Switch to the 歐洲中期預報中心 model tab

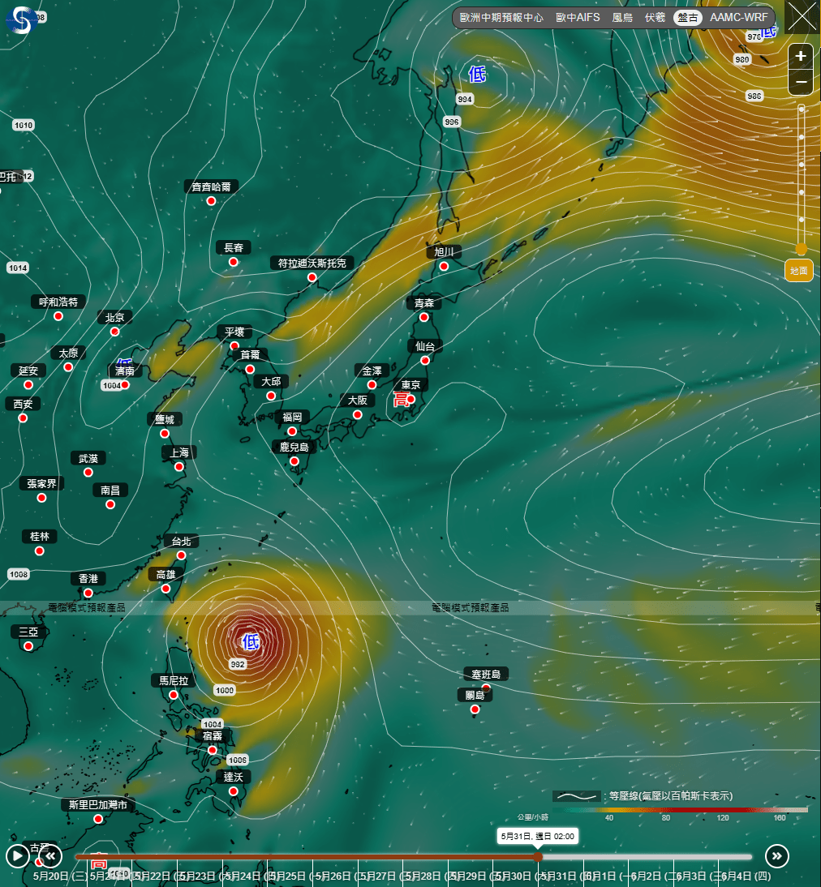501,18
